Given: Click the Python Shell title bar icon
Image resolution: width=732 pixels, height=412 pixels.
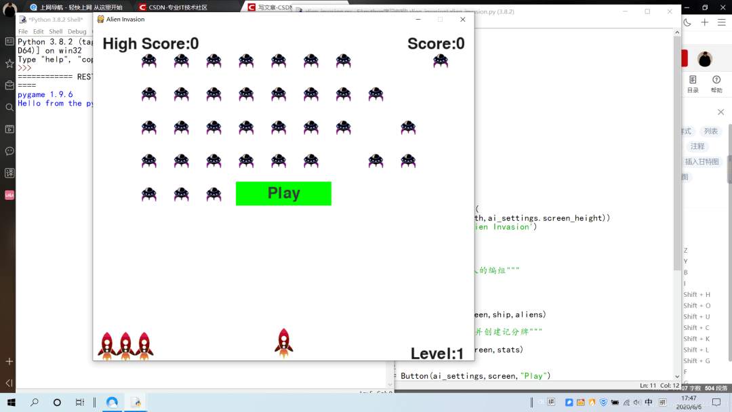Looking at the screenshot, I should 22,20.
